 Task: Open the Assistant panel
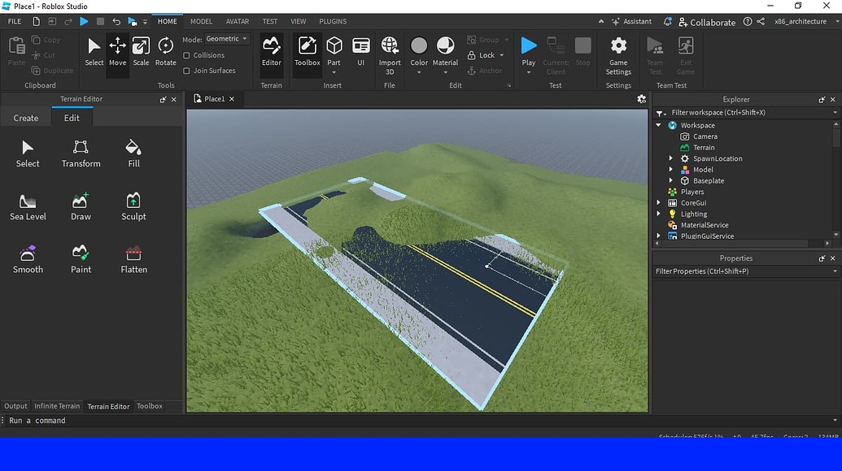[x=631, y=21]
